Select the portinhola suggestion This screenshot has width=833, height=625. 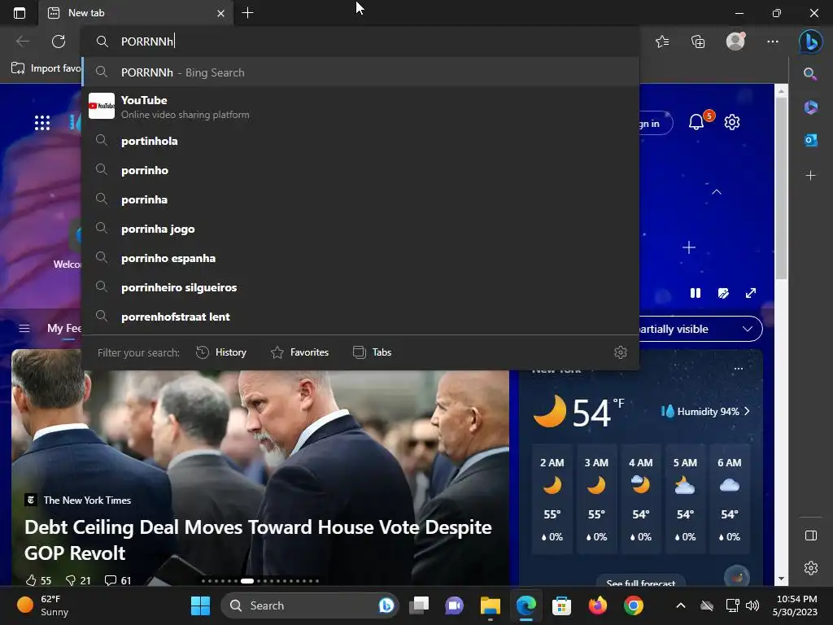360,141
